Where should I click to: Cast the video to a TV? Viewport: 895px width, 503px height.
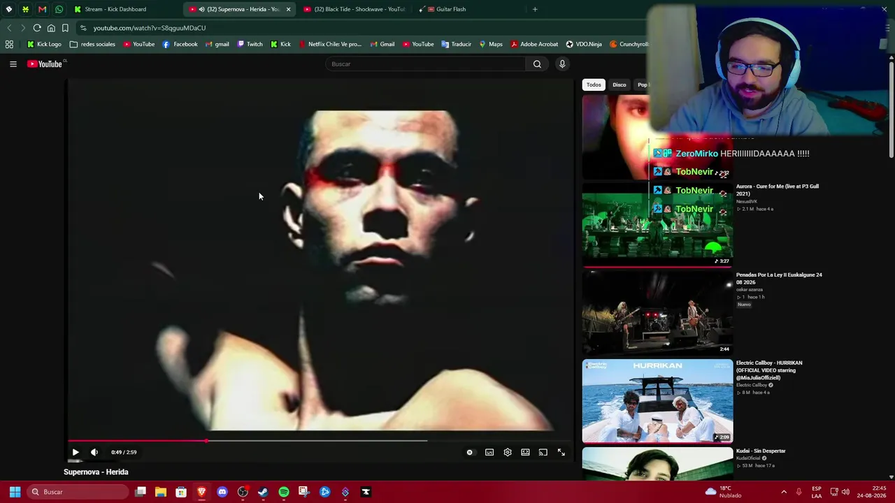(543, 452)
